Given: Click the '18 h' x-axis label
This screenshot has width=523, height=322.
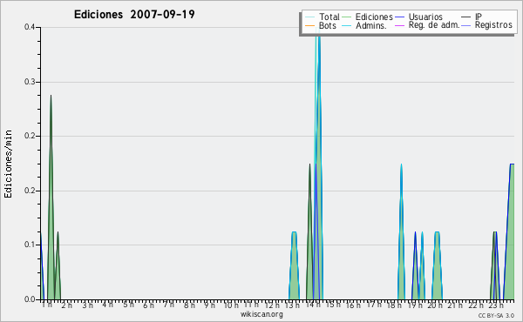Looking at the screenshot, I should point(394,305).
